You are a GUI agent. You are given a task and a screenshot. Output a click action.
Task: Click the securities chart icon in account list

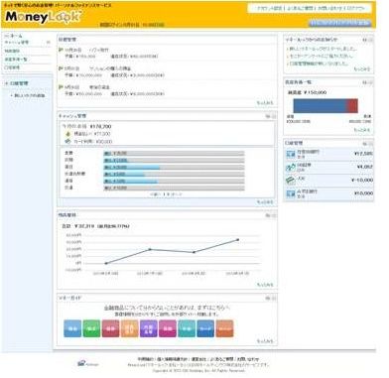tap(291, 168)
